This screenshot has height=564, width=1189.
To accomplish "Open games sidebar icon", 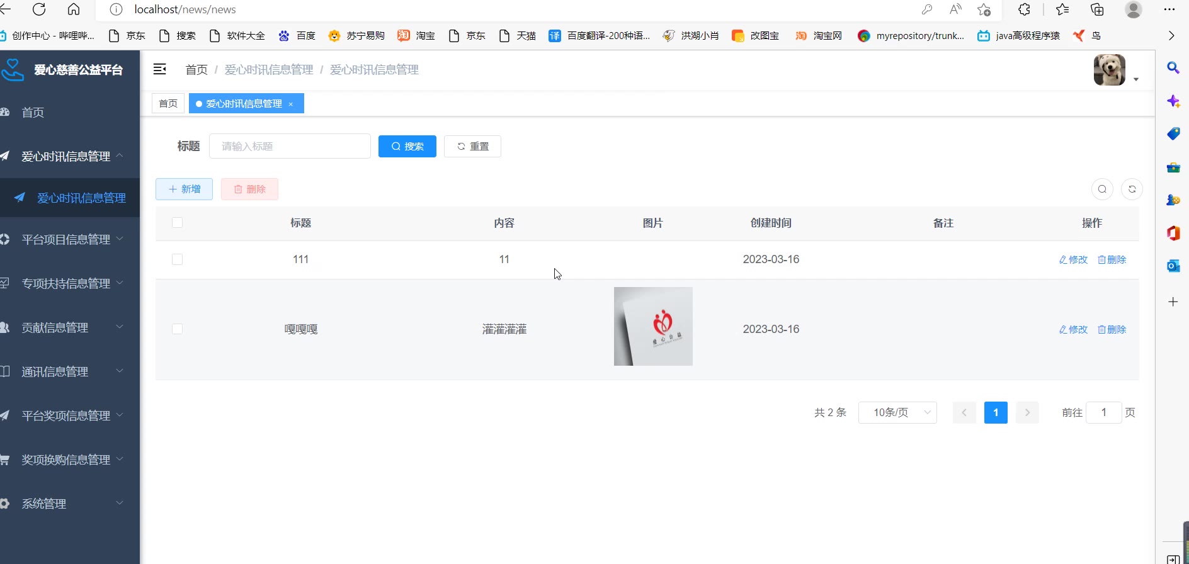I will click(1173, 200).
